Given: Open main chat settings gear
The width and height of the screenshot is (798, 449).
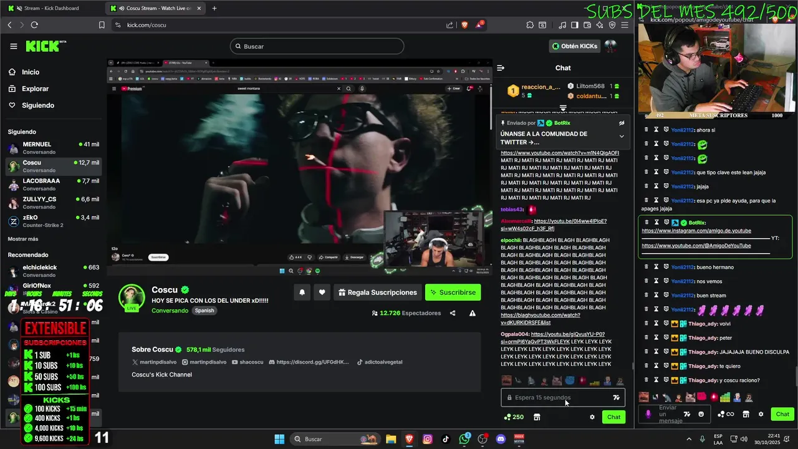Looking at the screenshot, I should tap(592, 417).
